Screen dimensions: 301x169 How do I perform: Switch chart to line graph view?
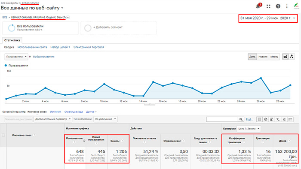pyautogui.click(x=285, y=57)
